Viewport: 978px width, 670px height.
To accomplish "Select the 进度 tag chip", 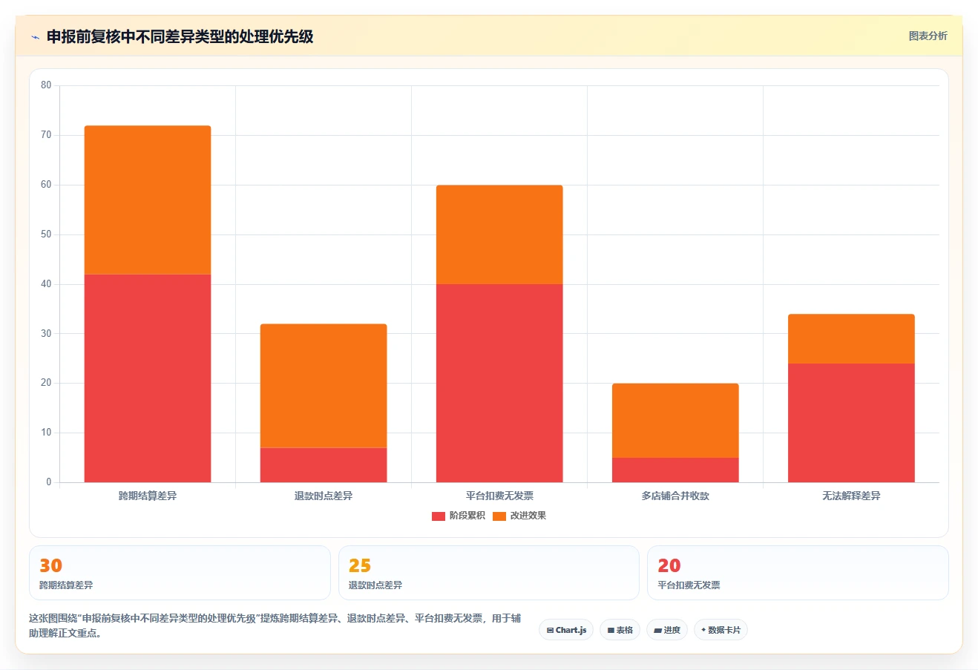I will [667, 630].
